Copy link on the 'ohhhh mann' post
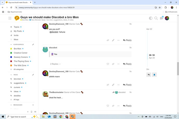Screen dimensions: 179x119 pos(108,85)
